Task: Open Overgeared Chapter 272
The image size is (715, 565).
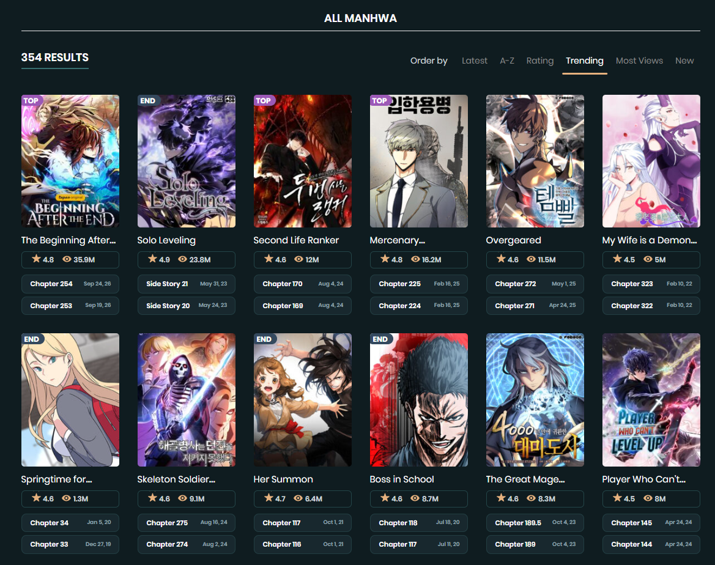Action: click(x=535, y=284)
